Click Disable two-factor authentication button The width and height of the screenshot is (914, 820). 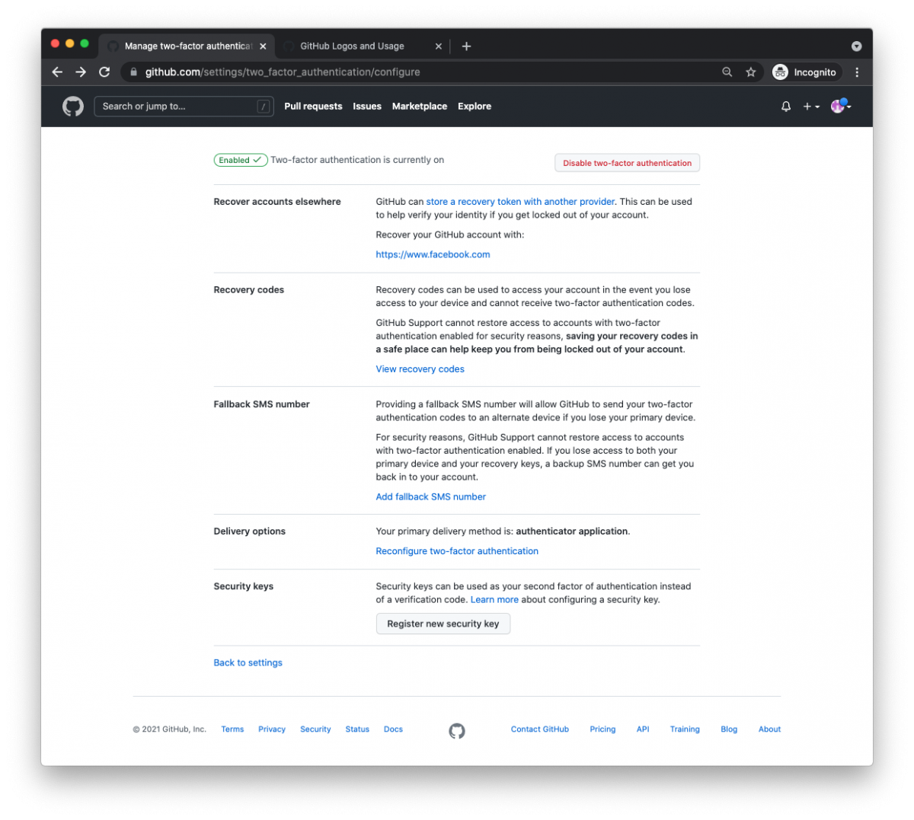tap(627, 163)
